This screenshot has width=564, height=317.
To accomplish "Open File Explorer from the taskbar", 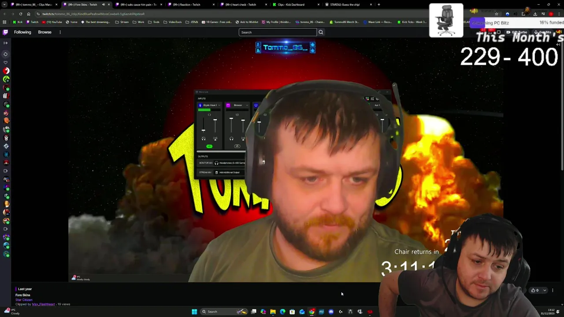I will click(273, 312).
